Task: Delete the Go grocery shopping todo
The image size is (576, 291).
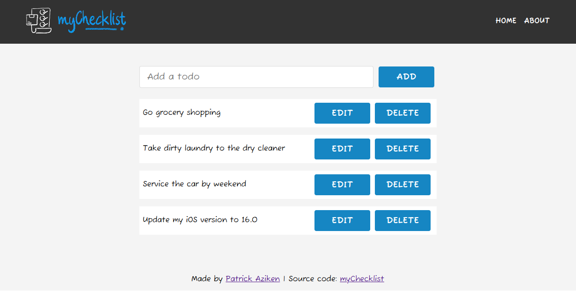Action: pyautogui.click(x=402, y=113)
